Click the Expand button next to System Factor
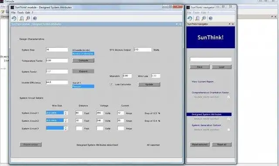Screen dimensions: 279x166 coord(83,71)
